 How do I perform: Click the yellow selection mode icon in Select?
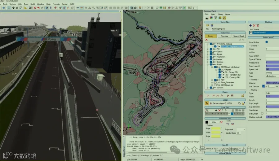(x=206, y=103)
